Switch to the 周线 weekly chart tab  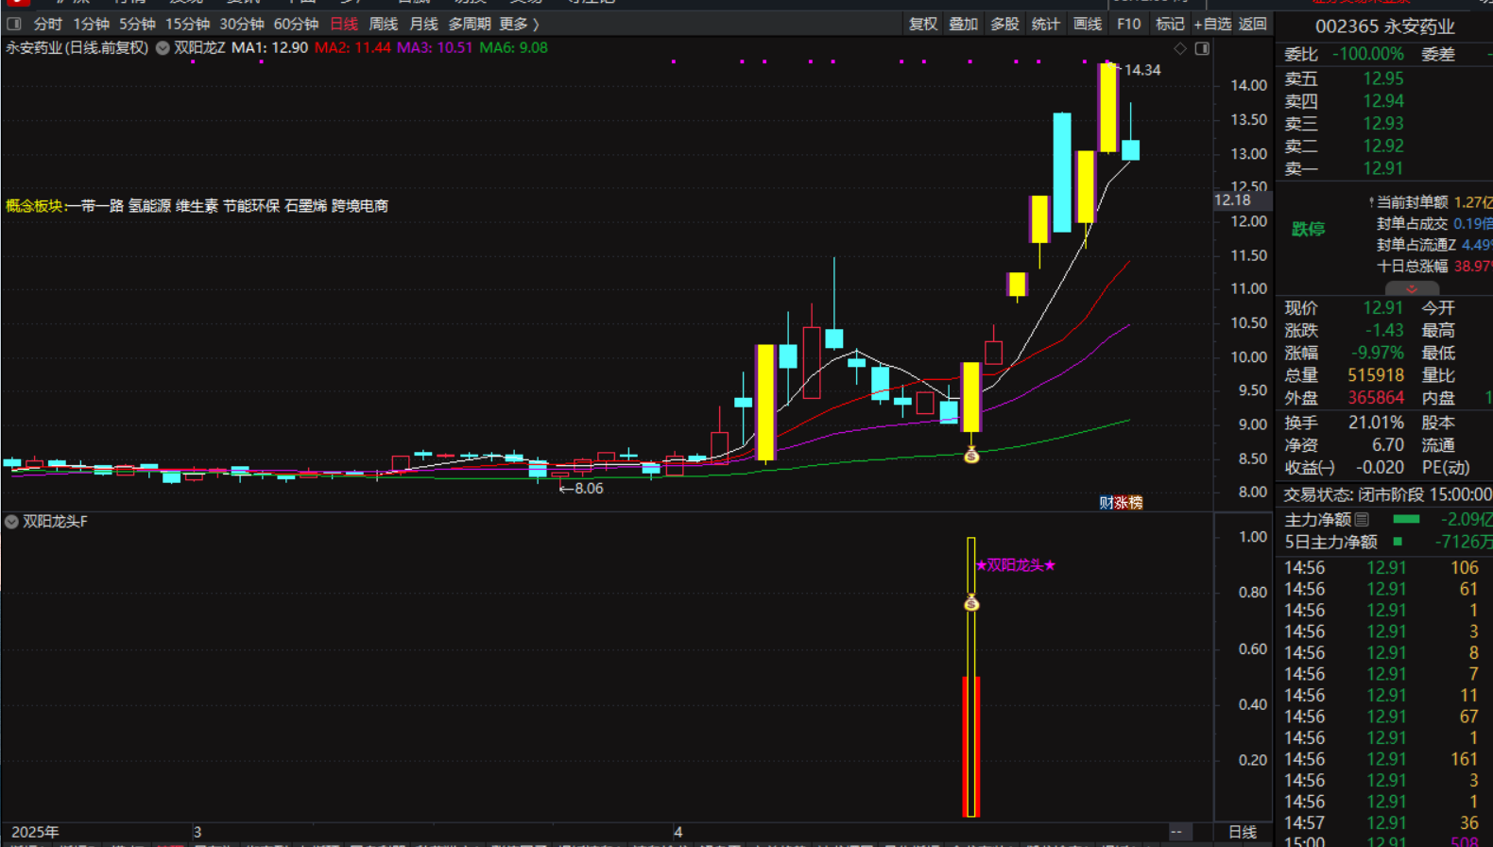pos(383,24)
